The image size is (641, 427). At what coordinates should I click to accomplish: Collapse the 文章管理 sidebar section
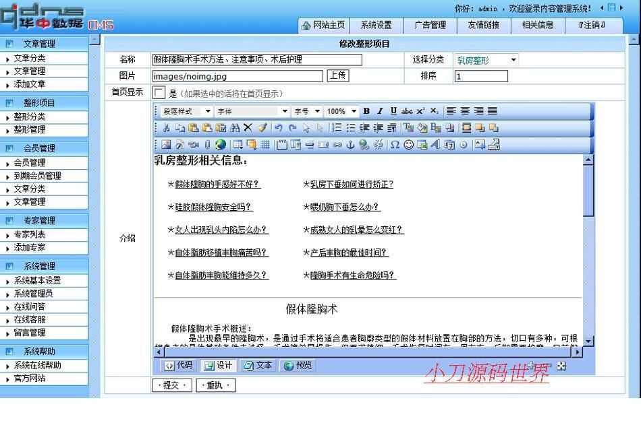(44, 44)
